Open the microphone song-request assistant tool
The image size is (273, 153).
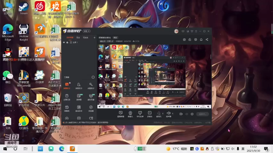coord(91,86)
